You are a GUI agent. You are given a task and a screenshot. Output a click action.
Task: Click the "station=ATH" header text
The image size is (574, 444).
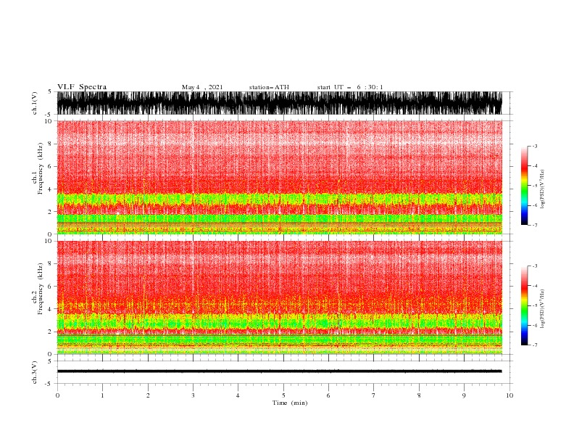[x=269, y=87]
